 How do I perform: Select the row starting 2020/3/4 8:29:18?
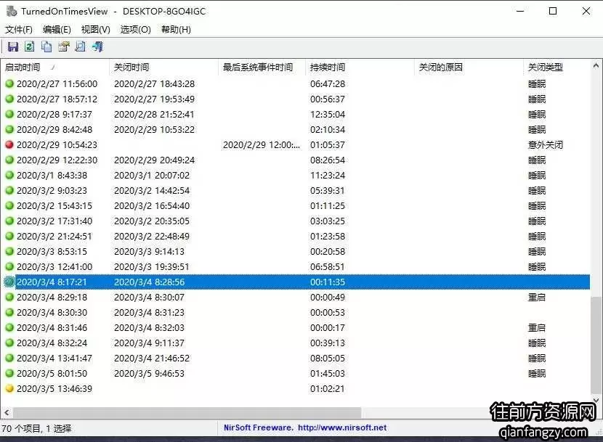coord(295,297)
